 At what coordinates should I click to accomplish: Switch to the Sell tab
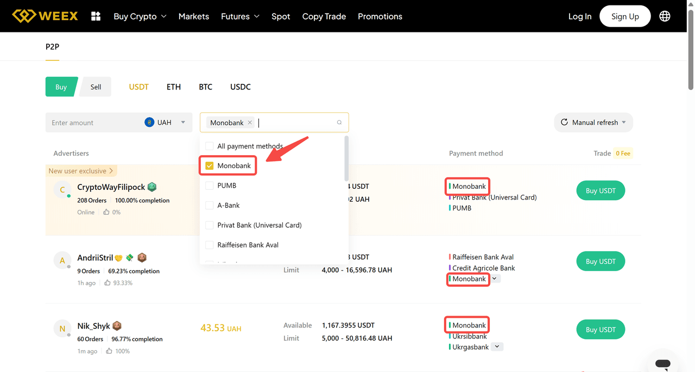pyautogui.click(x=96, y=87)
